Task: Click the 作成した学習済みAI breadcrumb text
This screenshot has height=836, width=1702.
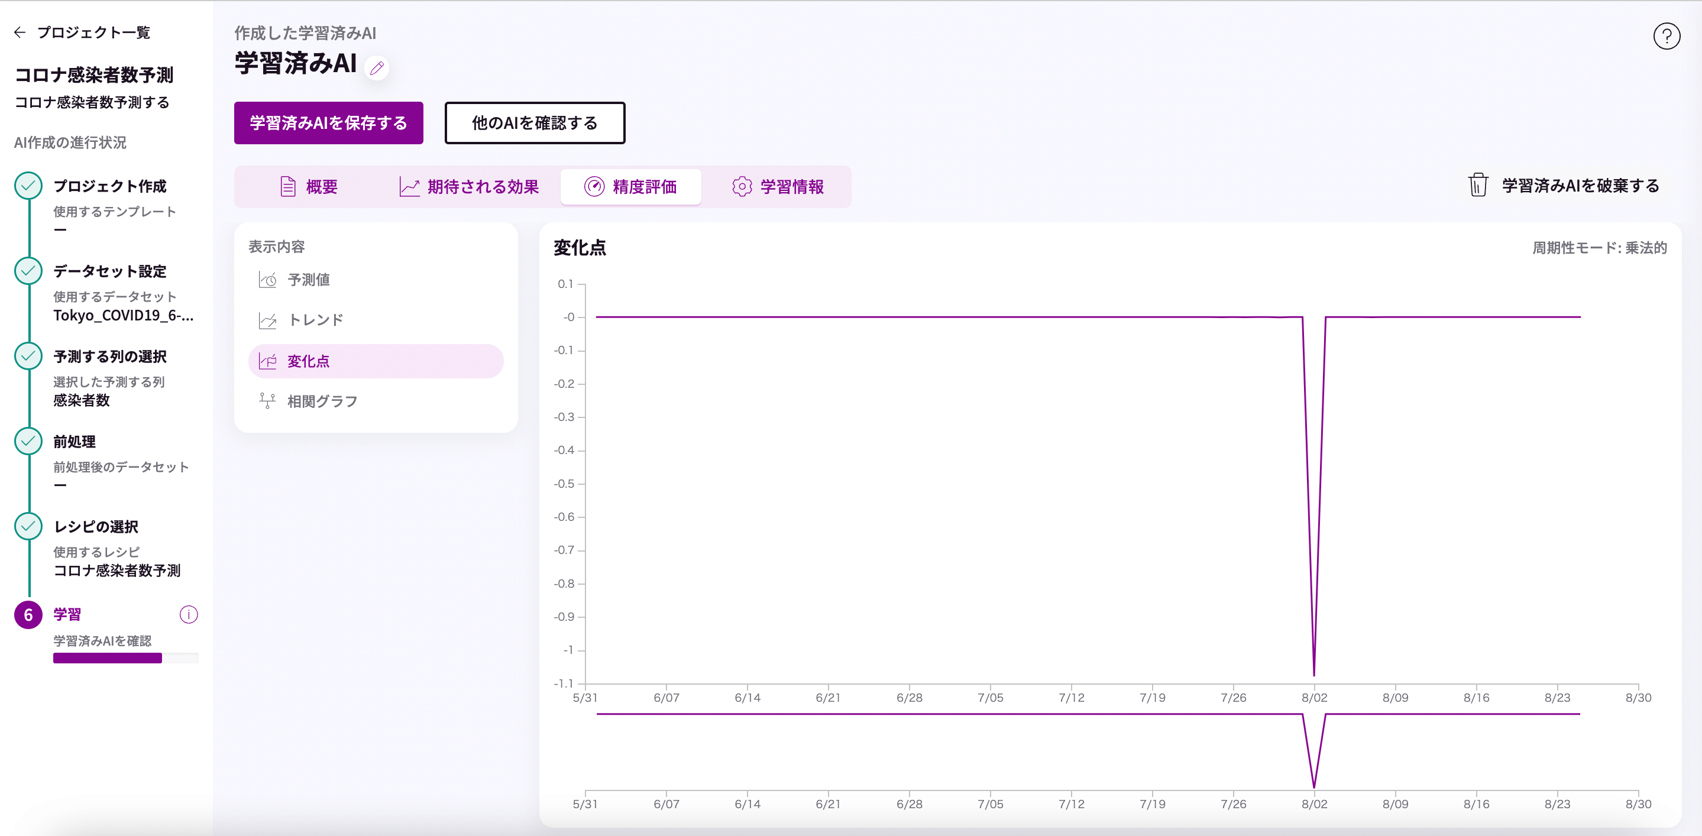Action: pos(305,33)
